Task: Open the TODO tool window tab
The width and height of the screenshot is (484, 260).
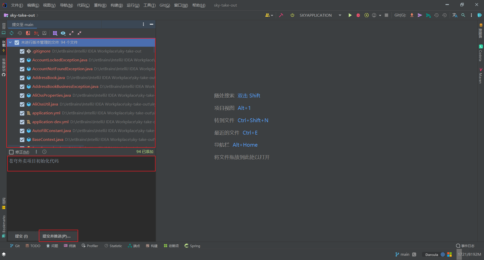Action: click(33, 246)
